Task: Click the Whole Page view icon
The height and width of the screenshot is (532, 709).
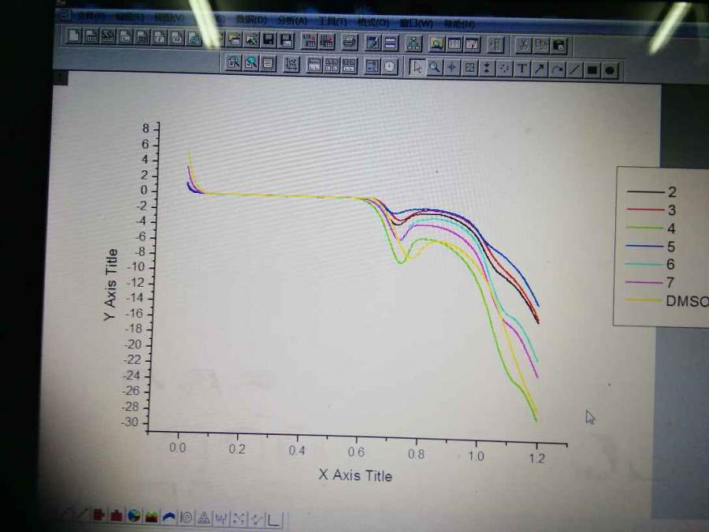Action: [268, 64]
